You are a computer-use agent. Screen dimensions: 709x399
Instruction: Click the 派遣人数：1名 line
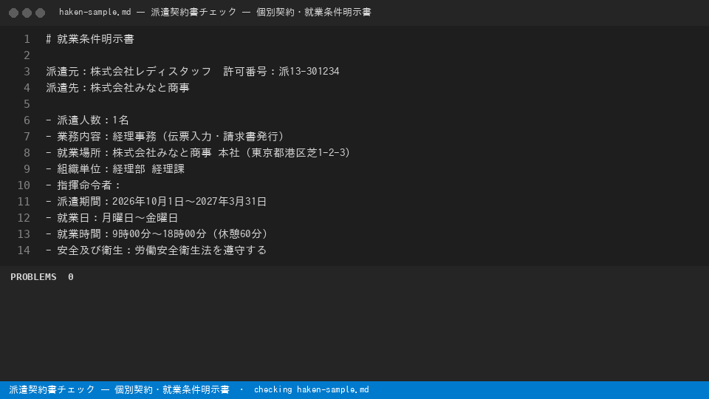tap(88, 120)
